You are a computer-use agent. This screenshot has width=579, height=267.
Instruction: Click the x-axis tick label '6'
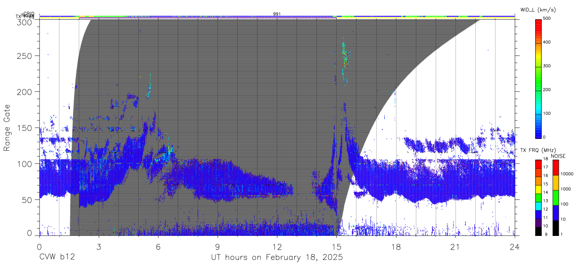[x=158, y=247]
